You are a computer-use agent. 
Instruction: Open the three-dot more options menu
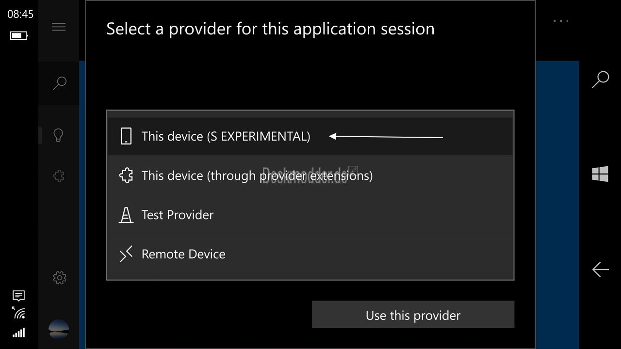560,21
